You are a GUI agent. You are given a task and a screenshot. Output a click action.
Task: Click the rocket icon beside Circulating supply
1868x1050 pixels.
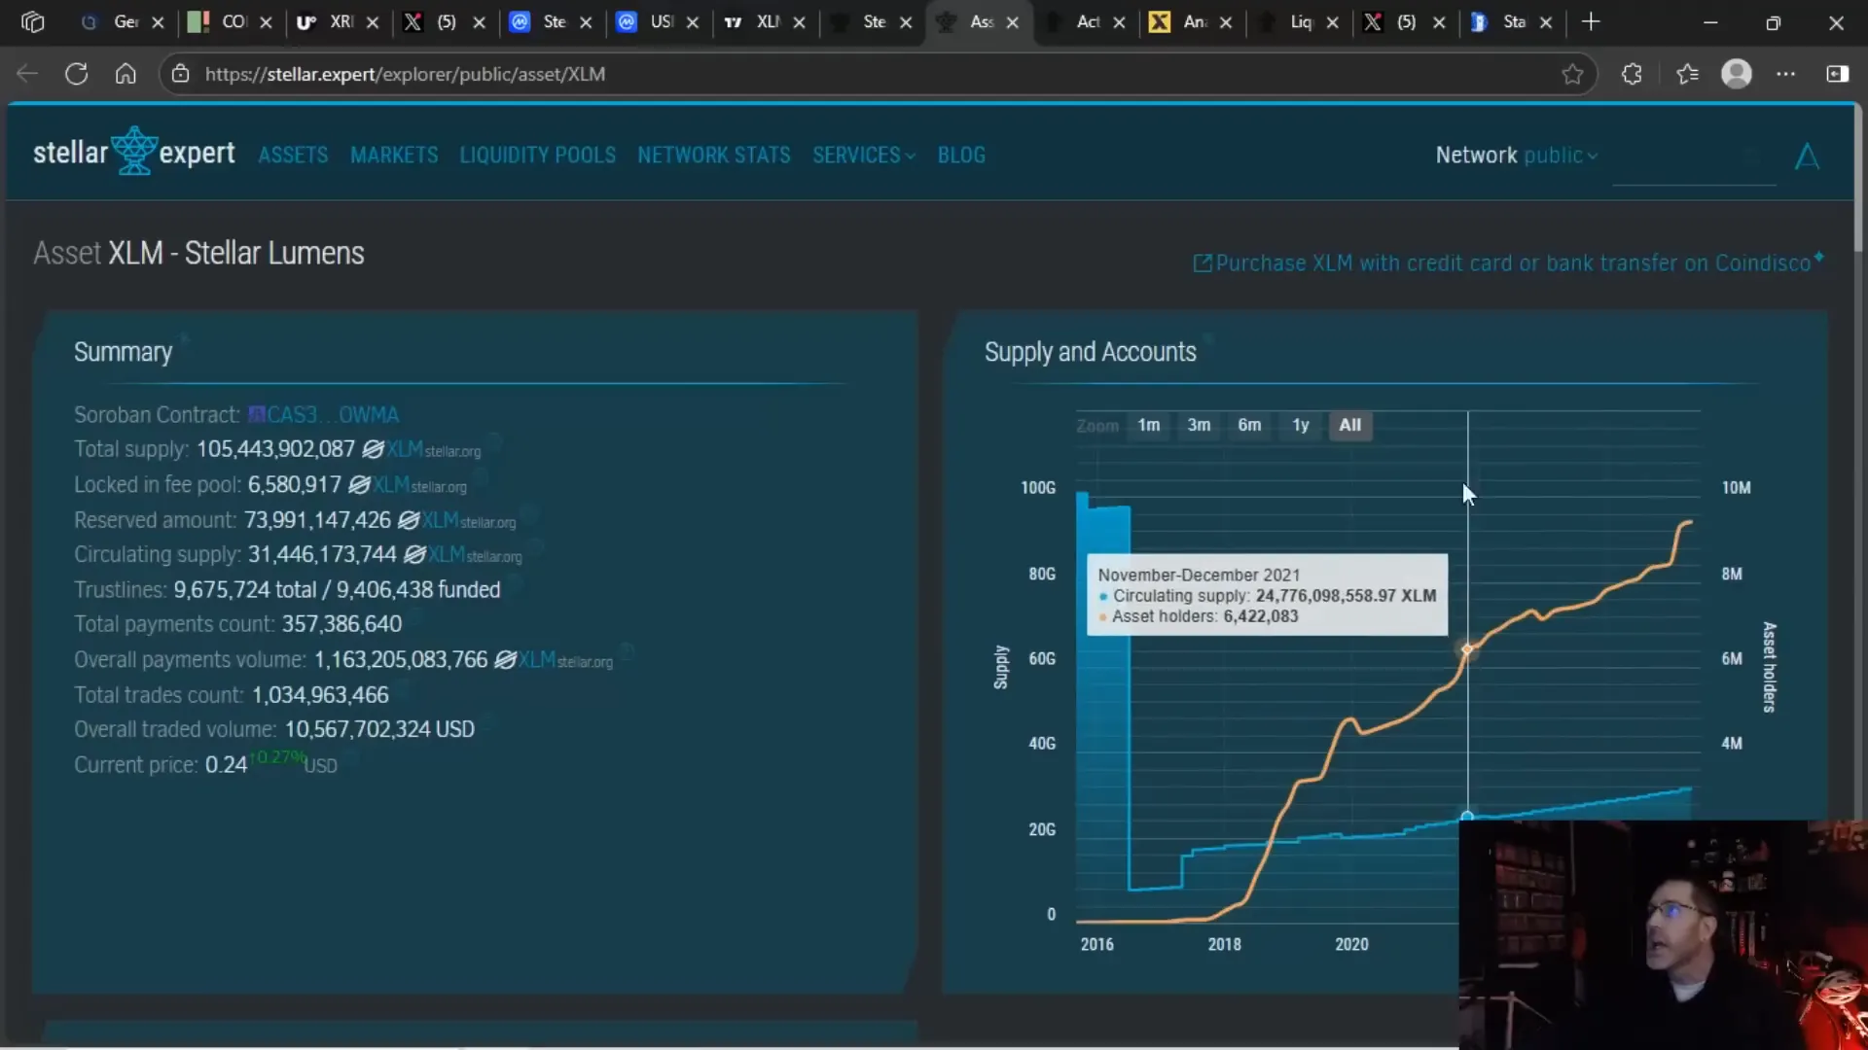click(414, 555)
